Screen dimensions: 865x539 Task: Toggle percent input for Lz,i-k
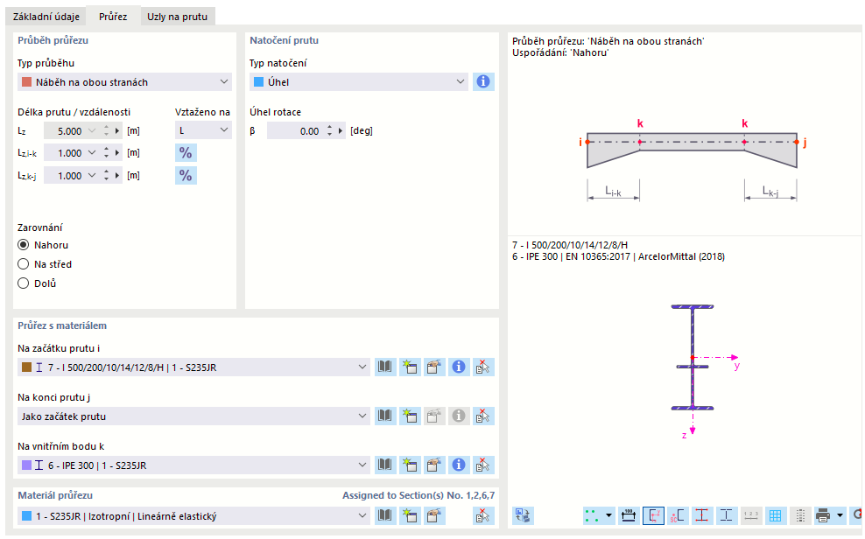point(186,152)
